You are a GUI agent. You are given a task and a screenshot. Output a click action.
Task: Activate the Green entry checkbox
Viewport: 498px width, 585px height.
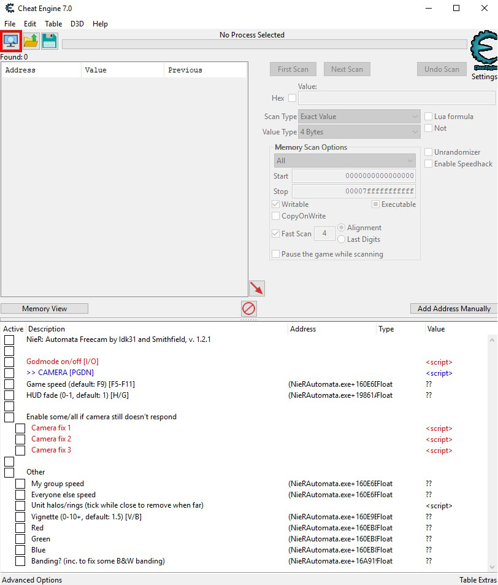(20, 539)
